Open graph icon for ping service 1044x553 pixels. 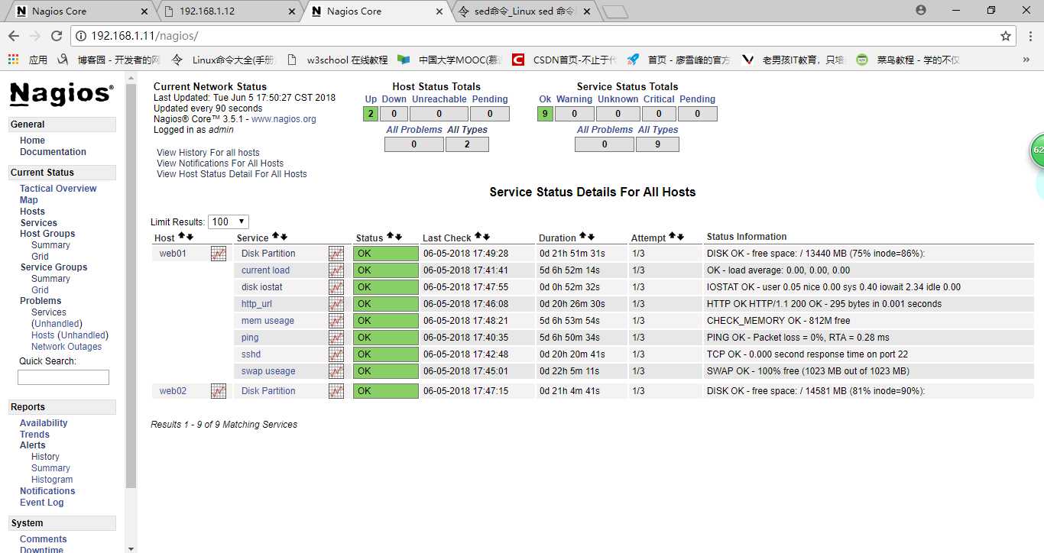tap(336, 338)
